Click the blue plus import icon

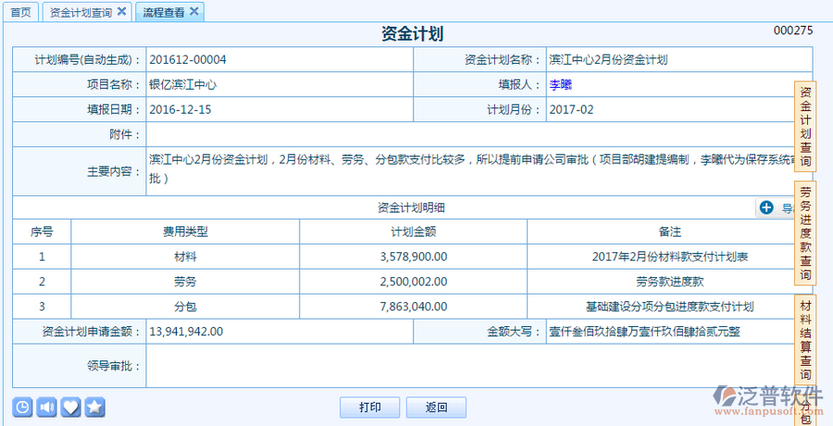click(x=766, y=207)
